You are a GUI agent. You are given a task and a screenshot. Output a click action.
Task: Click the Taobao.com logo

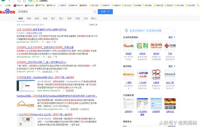[x=156, y=46]
